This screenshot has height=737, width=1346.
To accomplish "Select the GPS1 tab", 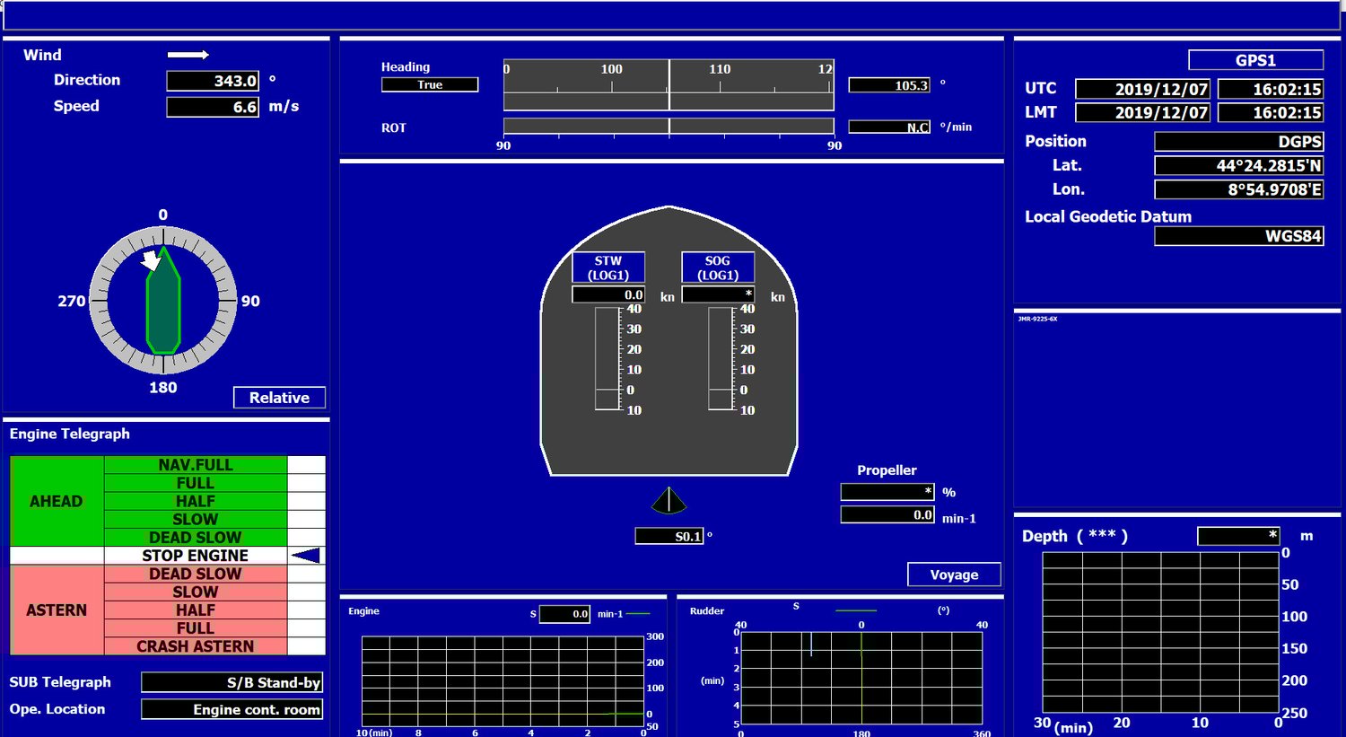I will (x=1255, y=59).
